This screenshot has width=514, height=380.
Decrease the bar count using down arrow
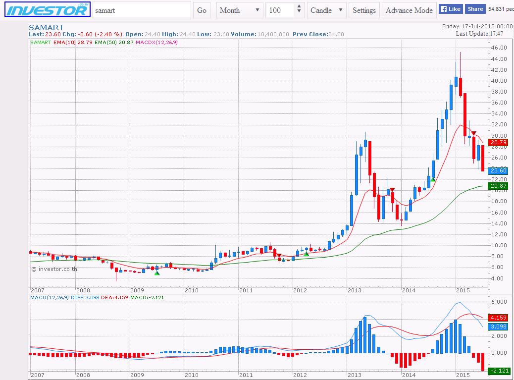click(299, 13)
